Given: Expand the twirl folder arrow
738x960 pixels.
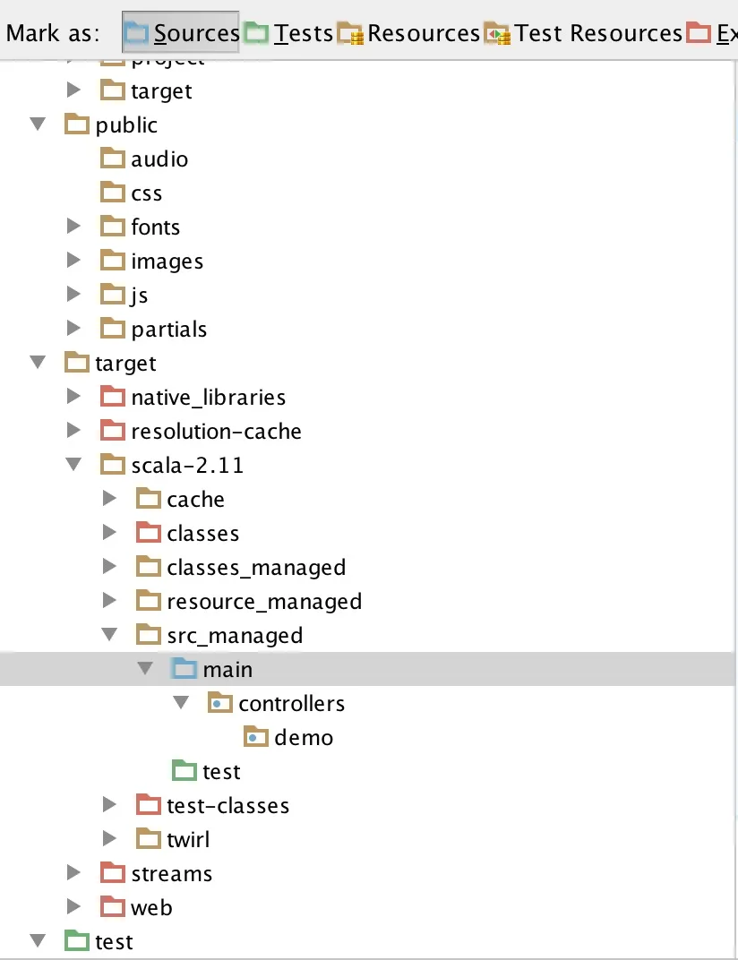Looking at the screenshot, I should point(109,838).
